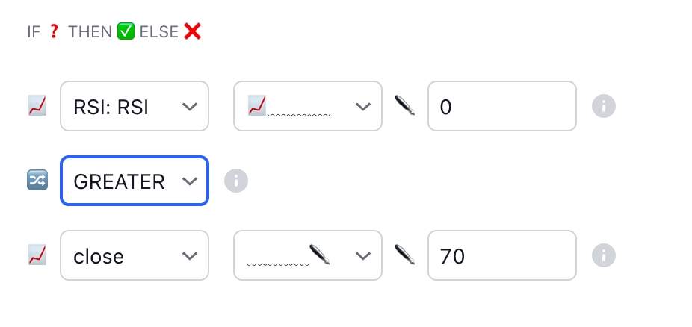Click shuffle icon beside GREATER
The image size is (692, 327).
pyautogui.click(x=37, y=181)
